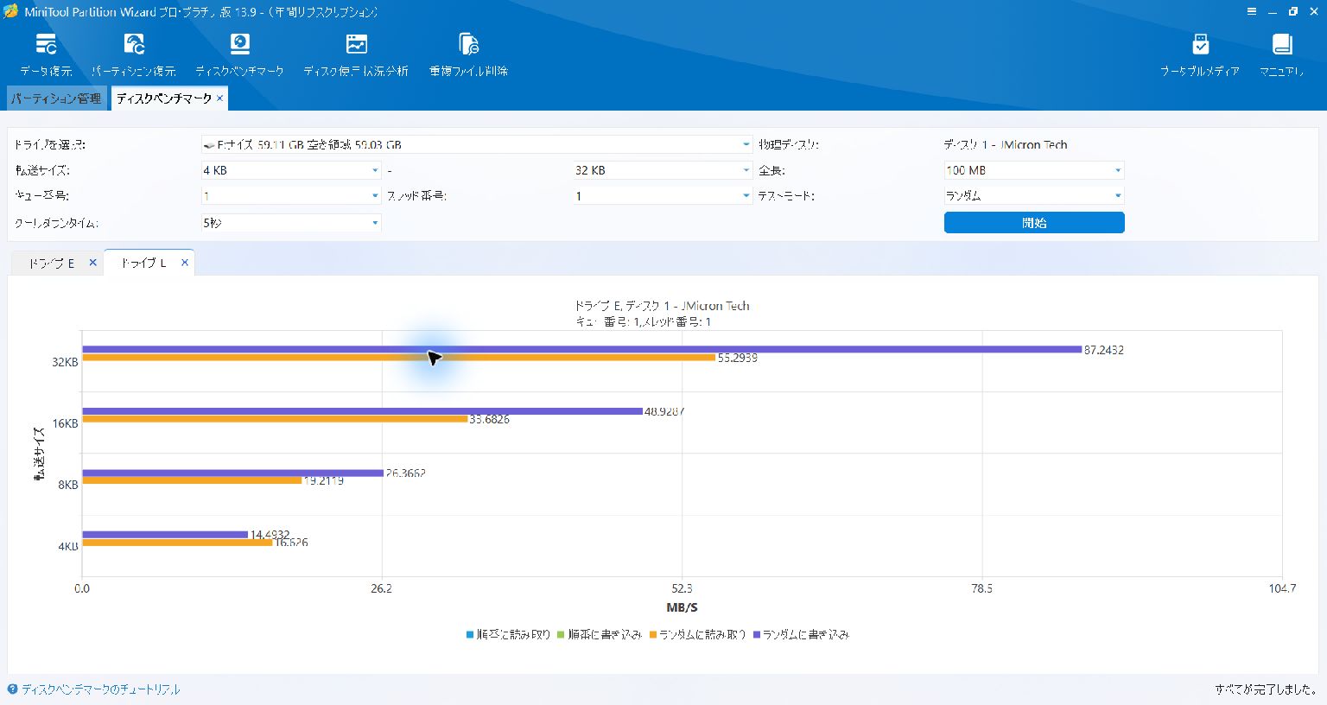
Task: Close the Disk Benchmark tab
Action: pyautogui.click(x=220, y=98)
